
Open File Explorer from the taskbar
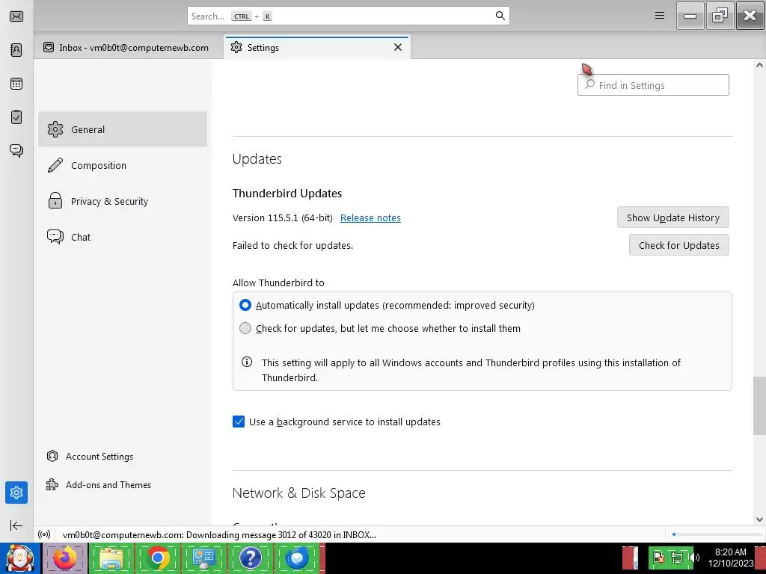tap(111, 558)
